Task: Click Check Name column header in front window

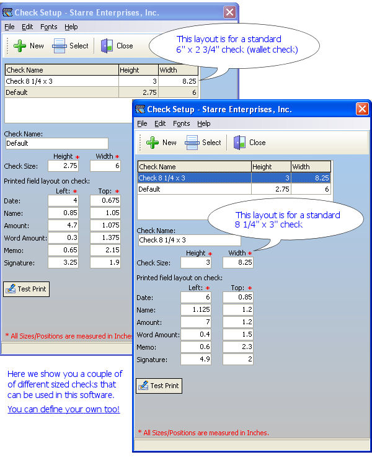Action: click(x=194, y=167)
